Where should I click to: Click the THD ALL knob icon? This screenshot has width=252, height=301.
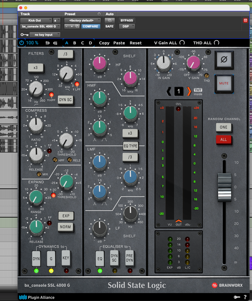(x=217, y=43)
